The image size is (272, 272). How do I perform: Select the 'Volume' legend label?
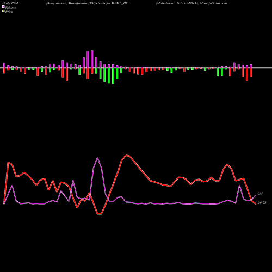point(10,8)
